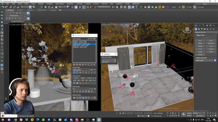Toggle the 3D Snaps button
The height and width of the screenshot is (122, 218).
point(80,7)
